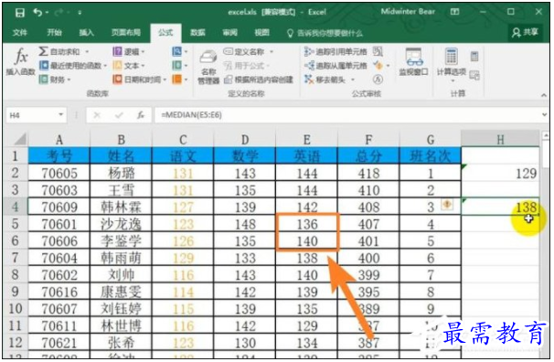The height and width of the screenshot is (362, 554).
Task: Expand the Date and Time functions dropdown
Action: (165, 80)
